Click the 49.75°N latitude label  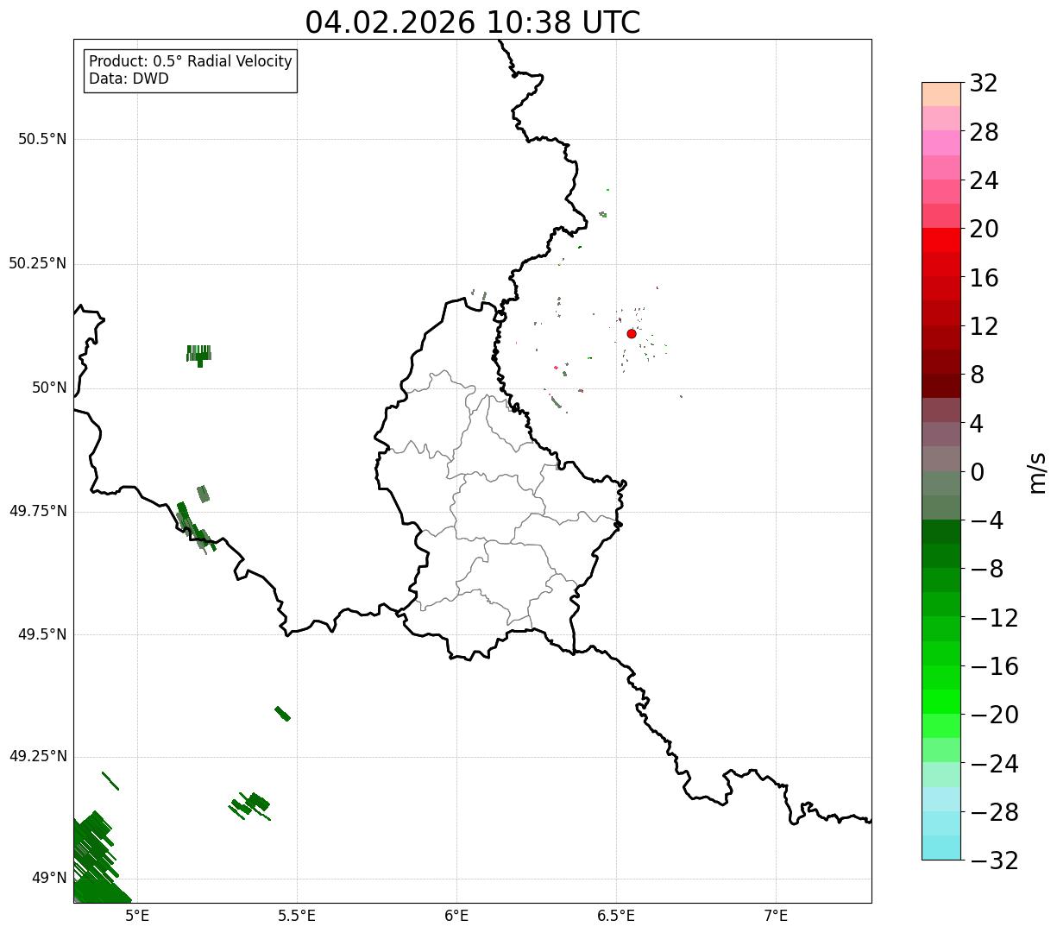[38, 511]
